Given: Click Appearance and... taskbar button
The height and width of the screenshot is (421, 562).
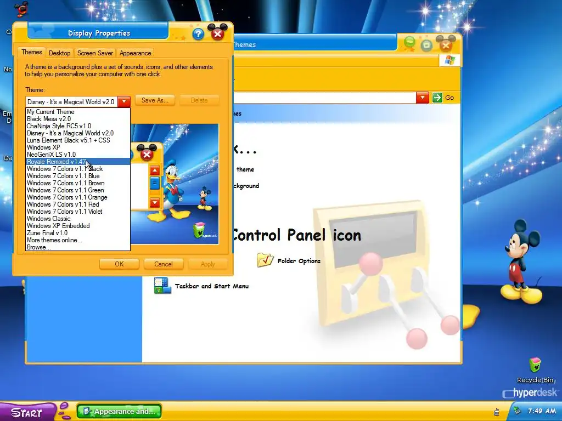Looking at the screenshot, I should (119, 411).
